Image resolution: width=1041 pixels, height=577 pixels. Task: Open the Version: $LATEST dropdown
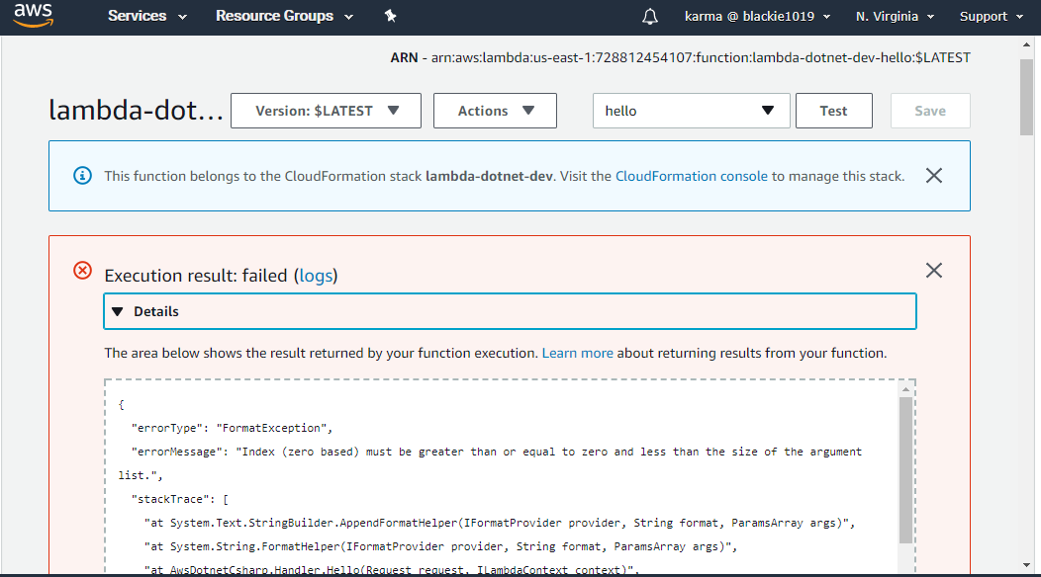[326, 111]
